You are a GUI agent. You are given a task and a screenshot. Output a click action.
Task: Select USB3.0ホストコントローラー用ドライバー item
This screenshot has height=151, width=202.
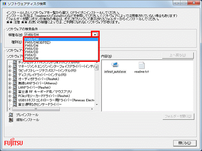tap(56, 100)
